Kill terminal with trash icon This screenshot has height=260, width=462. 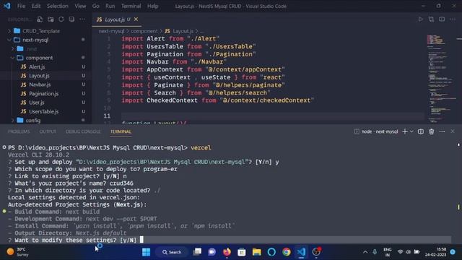[x=432, y=131]
